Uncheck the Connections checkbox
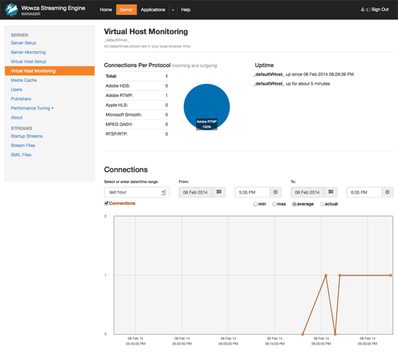Image resolution: width=398 pixels, height=354 pixels. [107, 204]
